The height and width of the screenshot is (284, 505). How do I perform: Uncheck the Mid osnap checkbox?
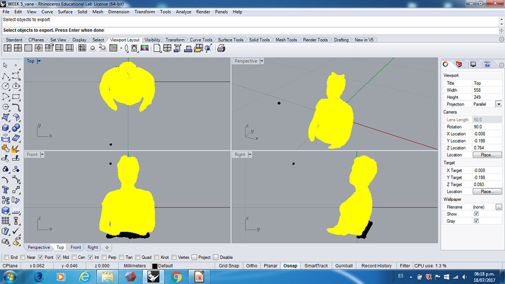click(59, 257)
